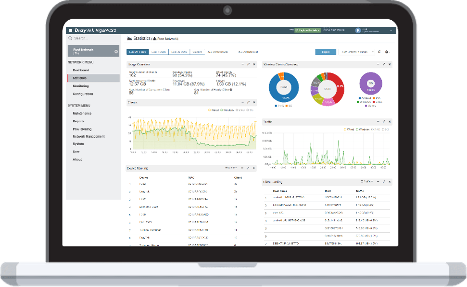Open the gear settings icon on Statistics toolbar
The height and width of the screenshot is (287, 467).
(x=387, y=52)
